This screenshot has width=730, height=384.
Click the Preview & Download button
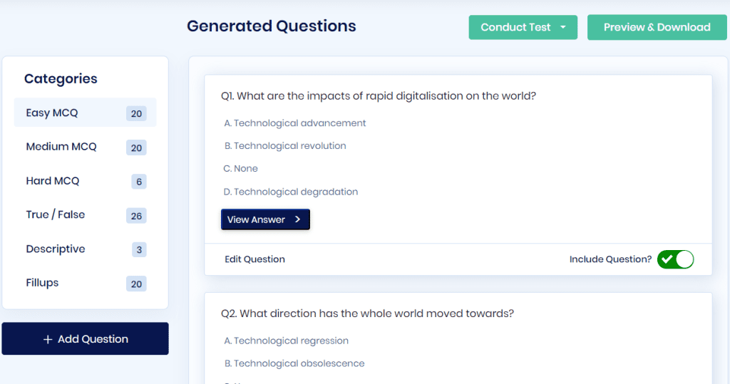(657, 28)
